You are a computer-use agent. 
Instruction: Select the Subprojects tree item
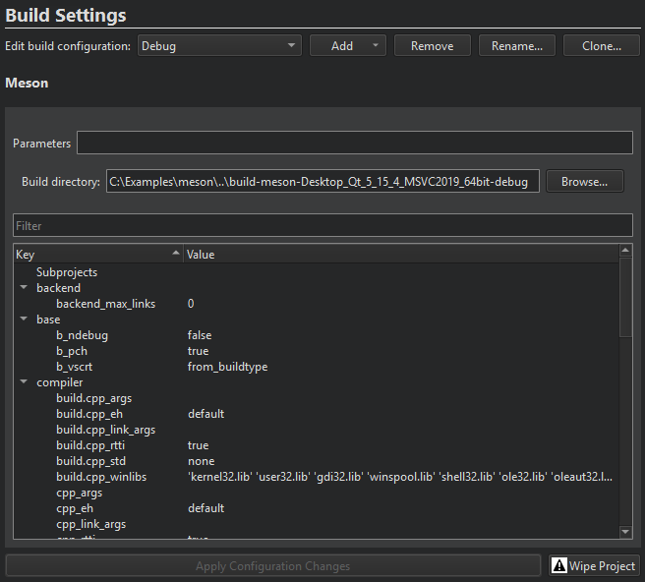pos(67,272)
